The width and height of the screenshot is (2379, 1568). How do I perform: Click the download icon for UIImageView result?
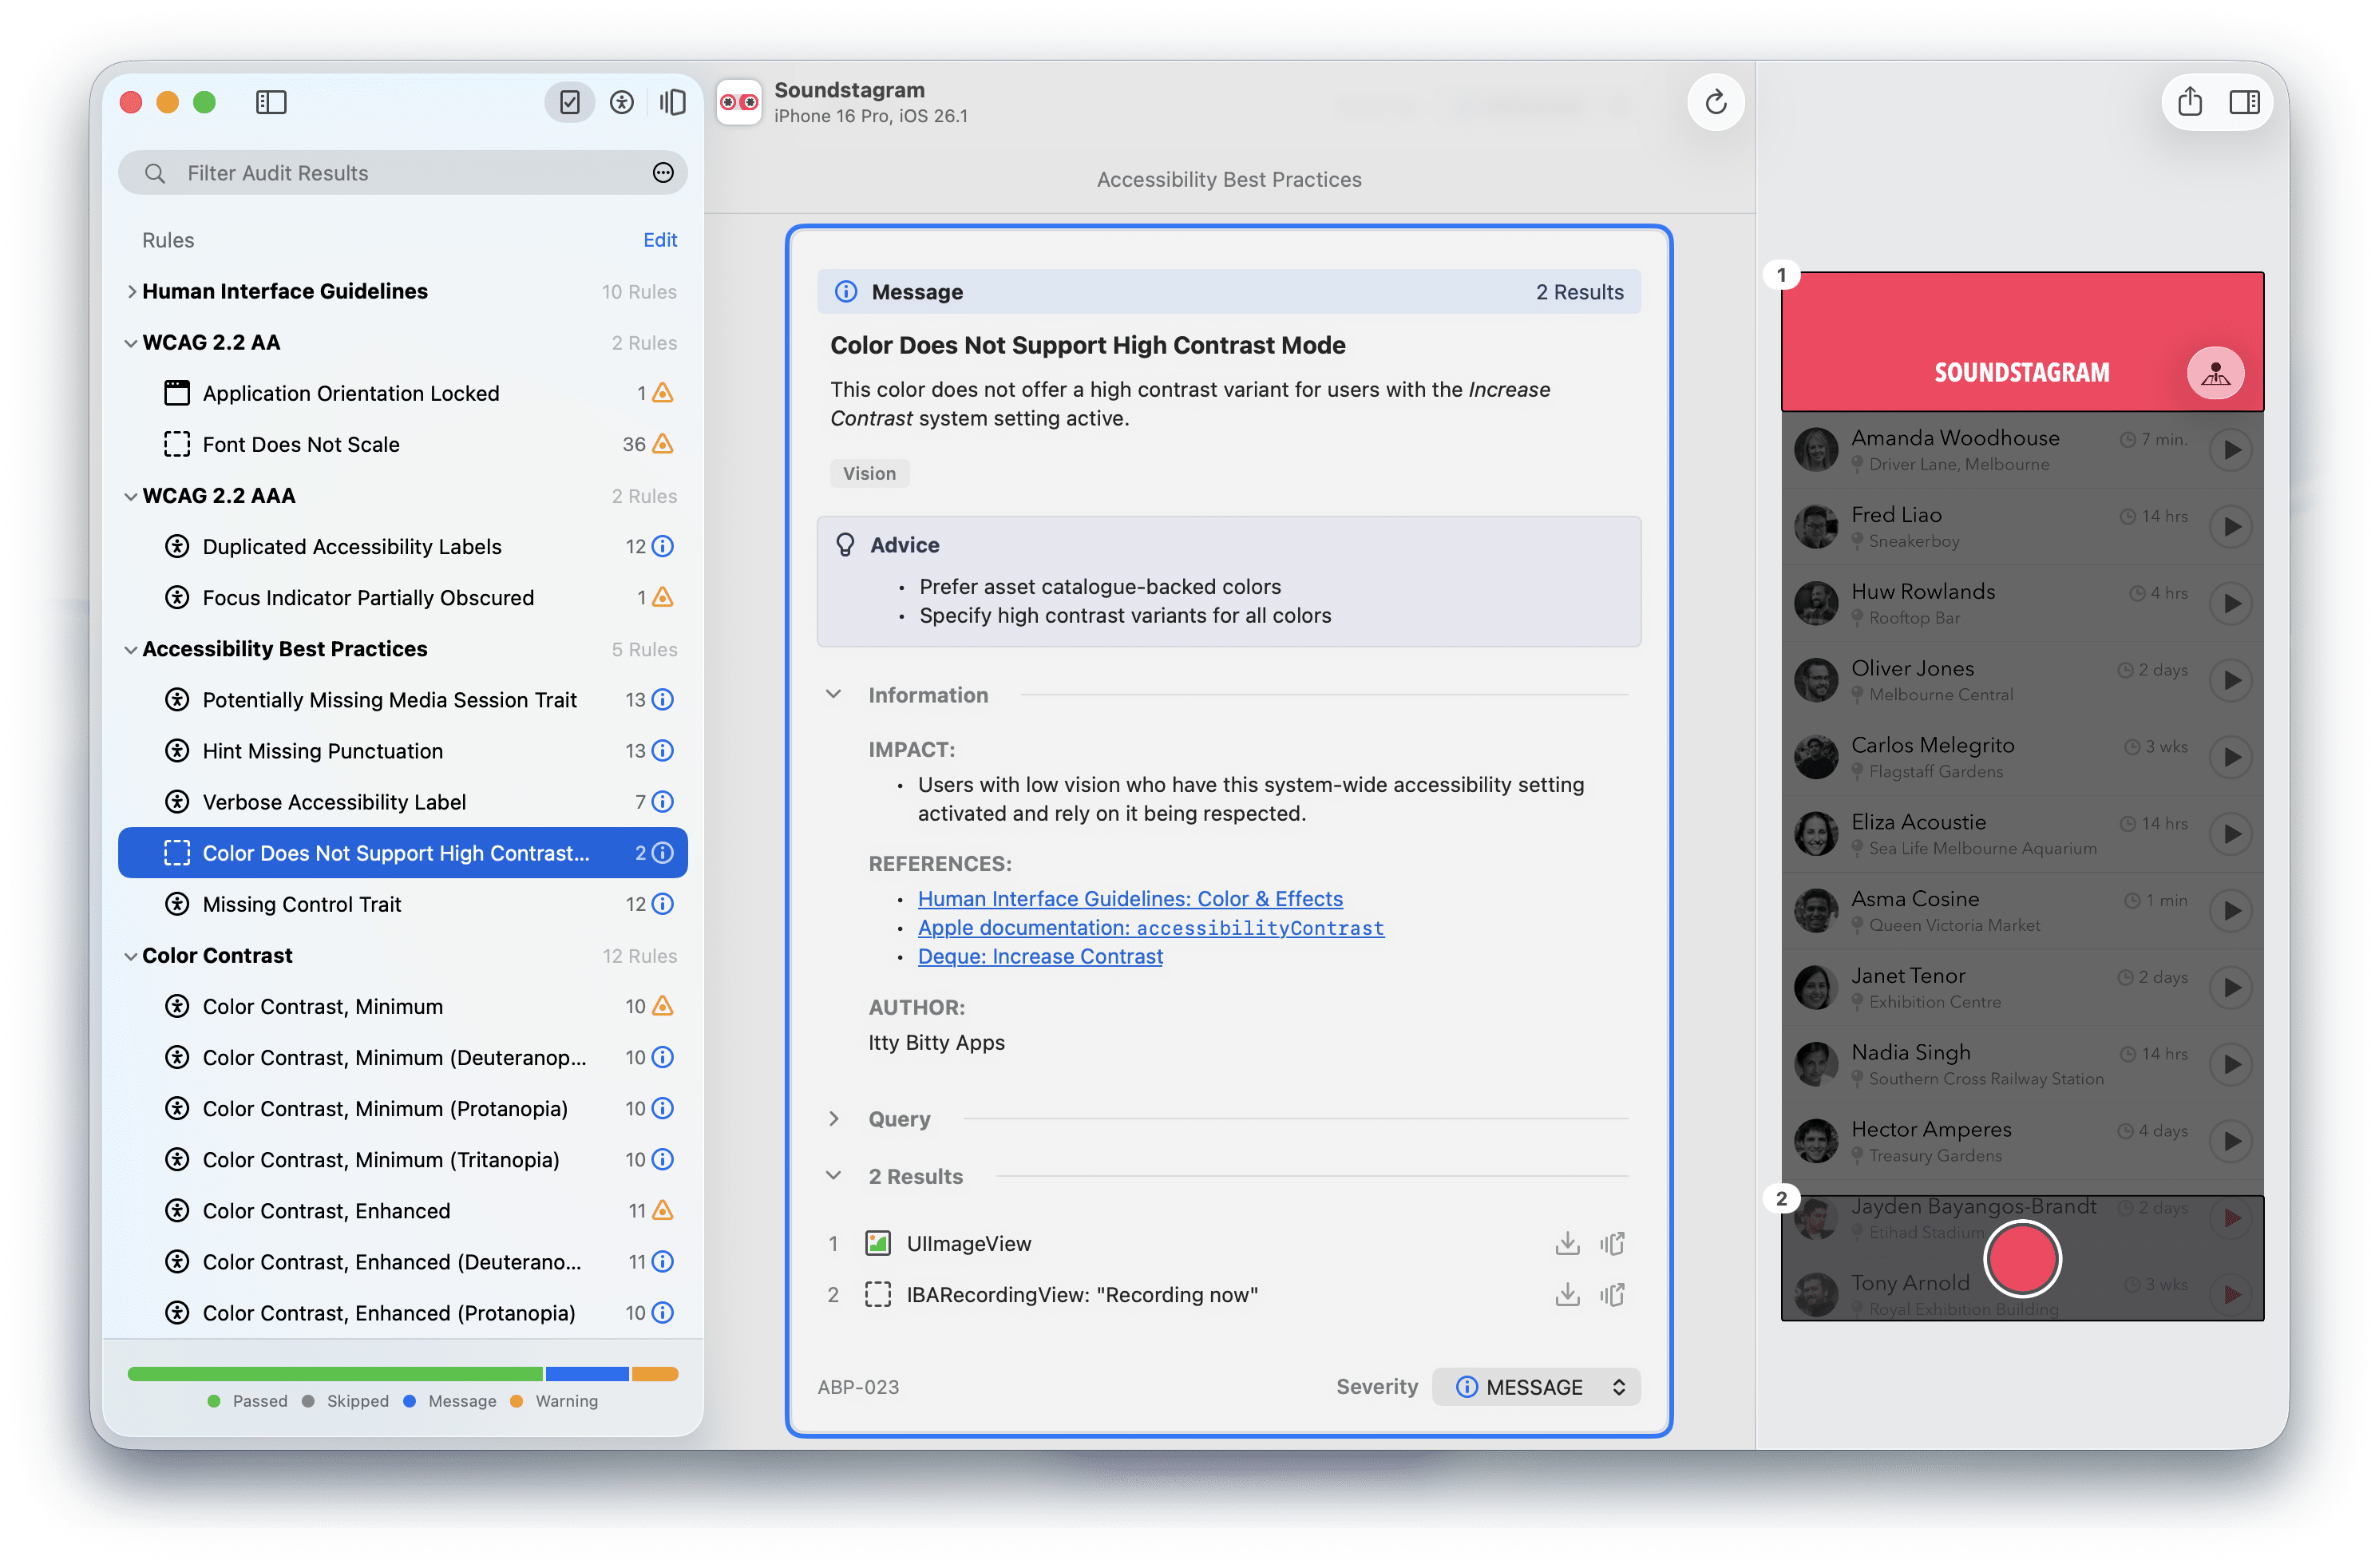[1567, 1243]
